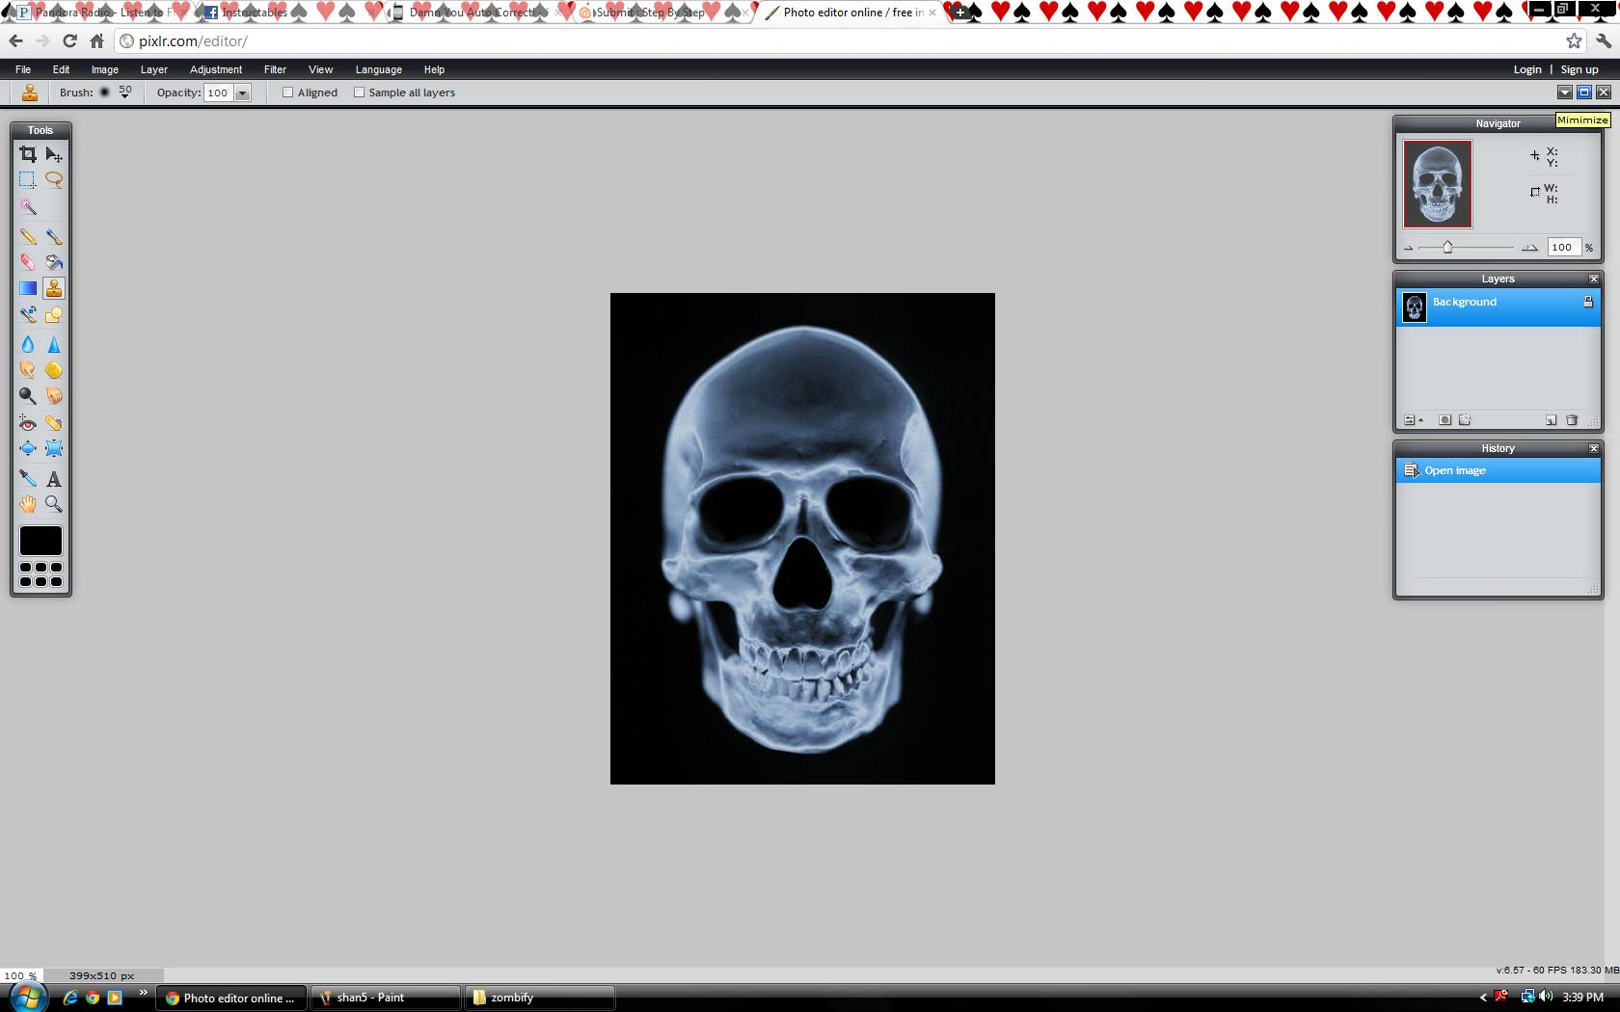Open the View menu
1620x1012 pixels.
tap(320, 69)
